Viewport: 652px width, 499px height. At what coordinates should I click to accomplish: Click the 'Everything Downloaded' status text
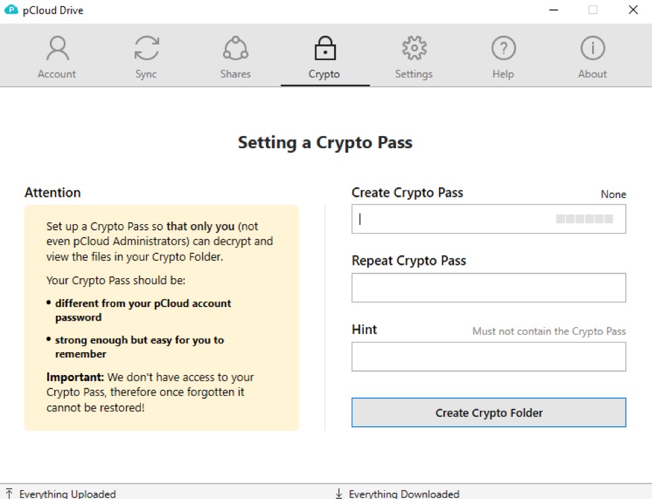point(404,494)
